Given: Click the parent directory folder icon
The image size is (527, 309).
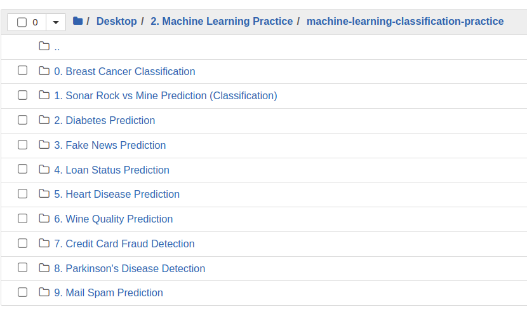Looking at the screenshot, I should [x=44, y=46].
